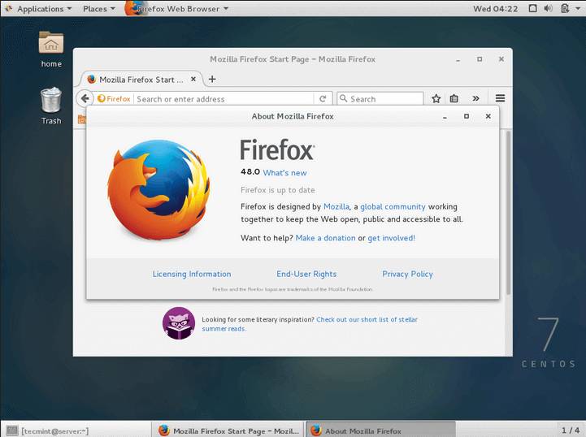Open the Firefox hamburger menu
This screenshot has width=586, height=437.
click(x=500, y=98)
